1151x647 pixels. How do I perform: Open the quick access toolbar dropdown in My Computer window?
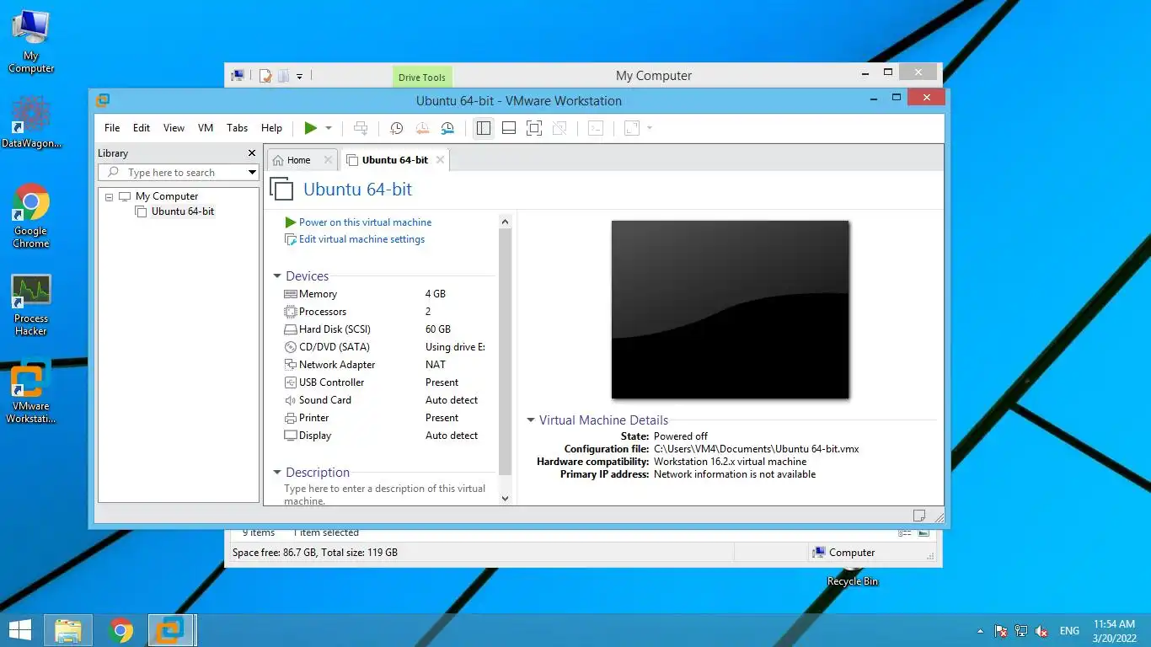[x=299, y=76]
